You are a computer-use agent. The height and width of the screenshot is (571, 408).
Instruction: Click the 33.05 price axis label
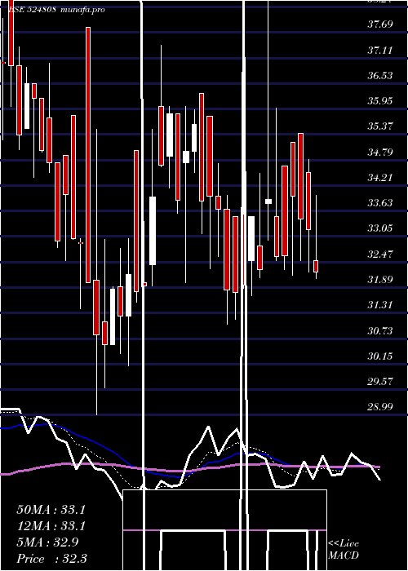tap(380, 228)
